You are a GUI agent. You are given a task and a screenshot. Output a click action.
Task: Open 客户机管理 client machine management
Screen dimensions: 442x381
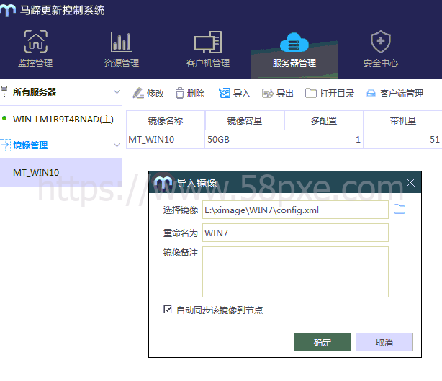point(208,49)
